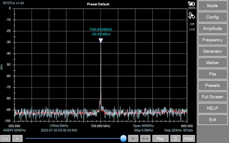Click the Exit button
229x143 pixels.
212,120
